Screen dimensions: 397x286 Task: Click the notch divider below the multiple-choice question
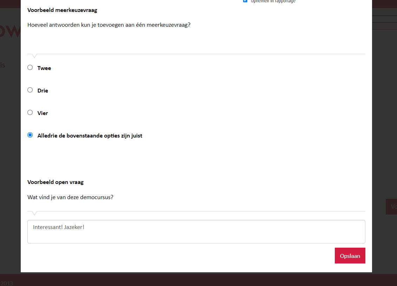[x=196, y=56]
